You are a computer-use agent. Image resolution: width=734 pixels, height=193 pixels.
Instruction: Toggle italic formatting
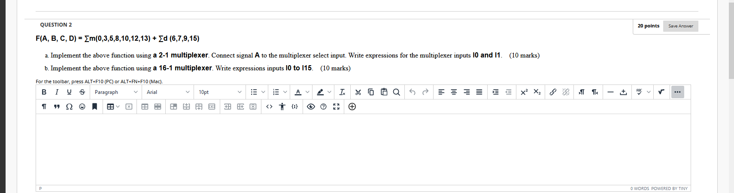(x=57, y=92)
